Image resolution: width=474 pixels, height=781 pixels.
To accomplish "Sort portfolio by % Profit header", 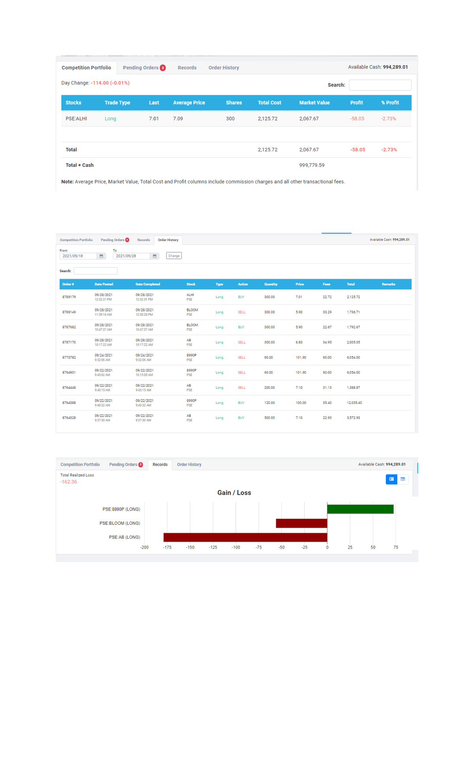I will [x=390, y=103].
